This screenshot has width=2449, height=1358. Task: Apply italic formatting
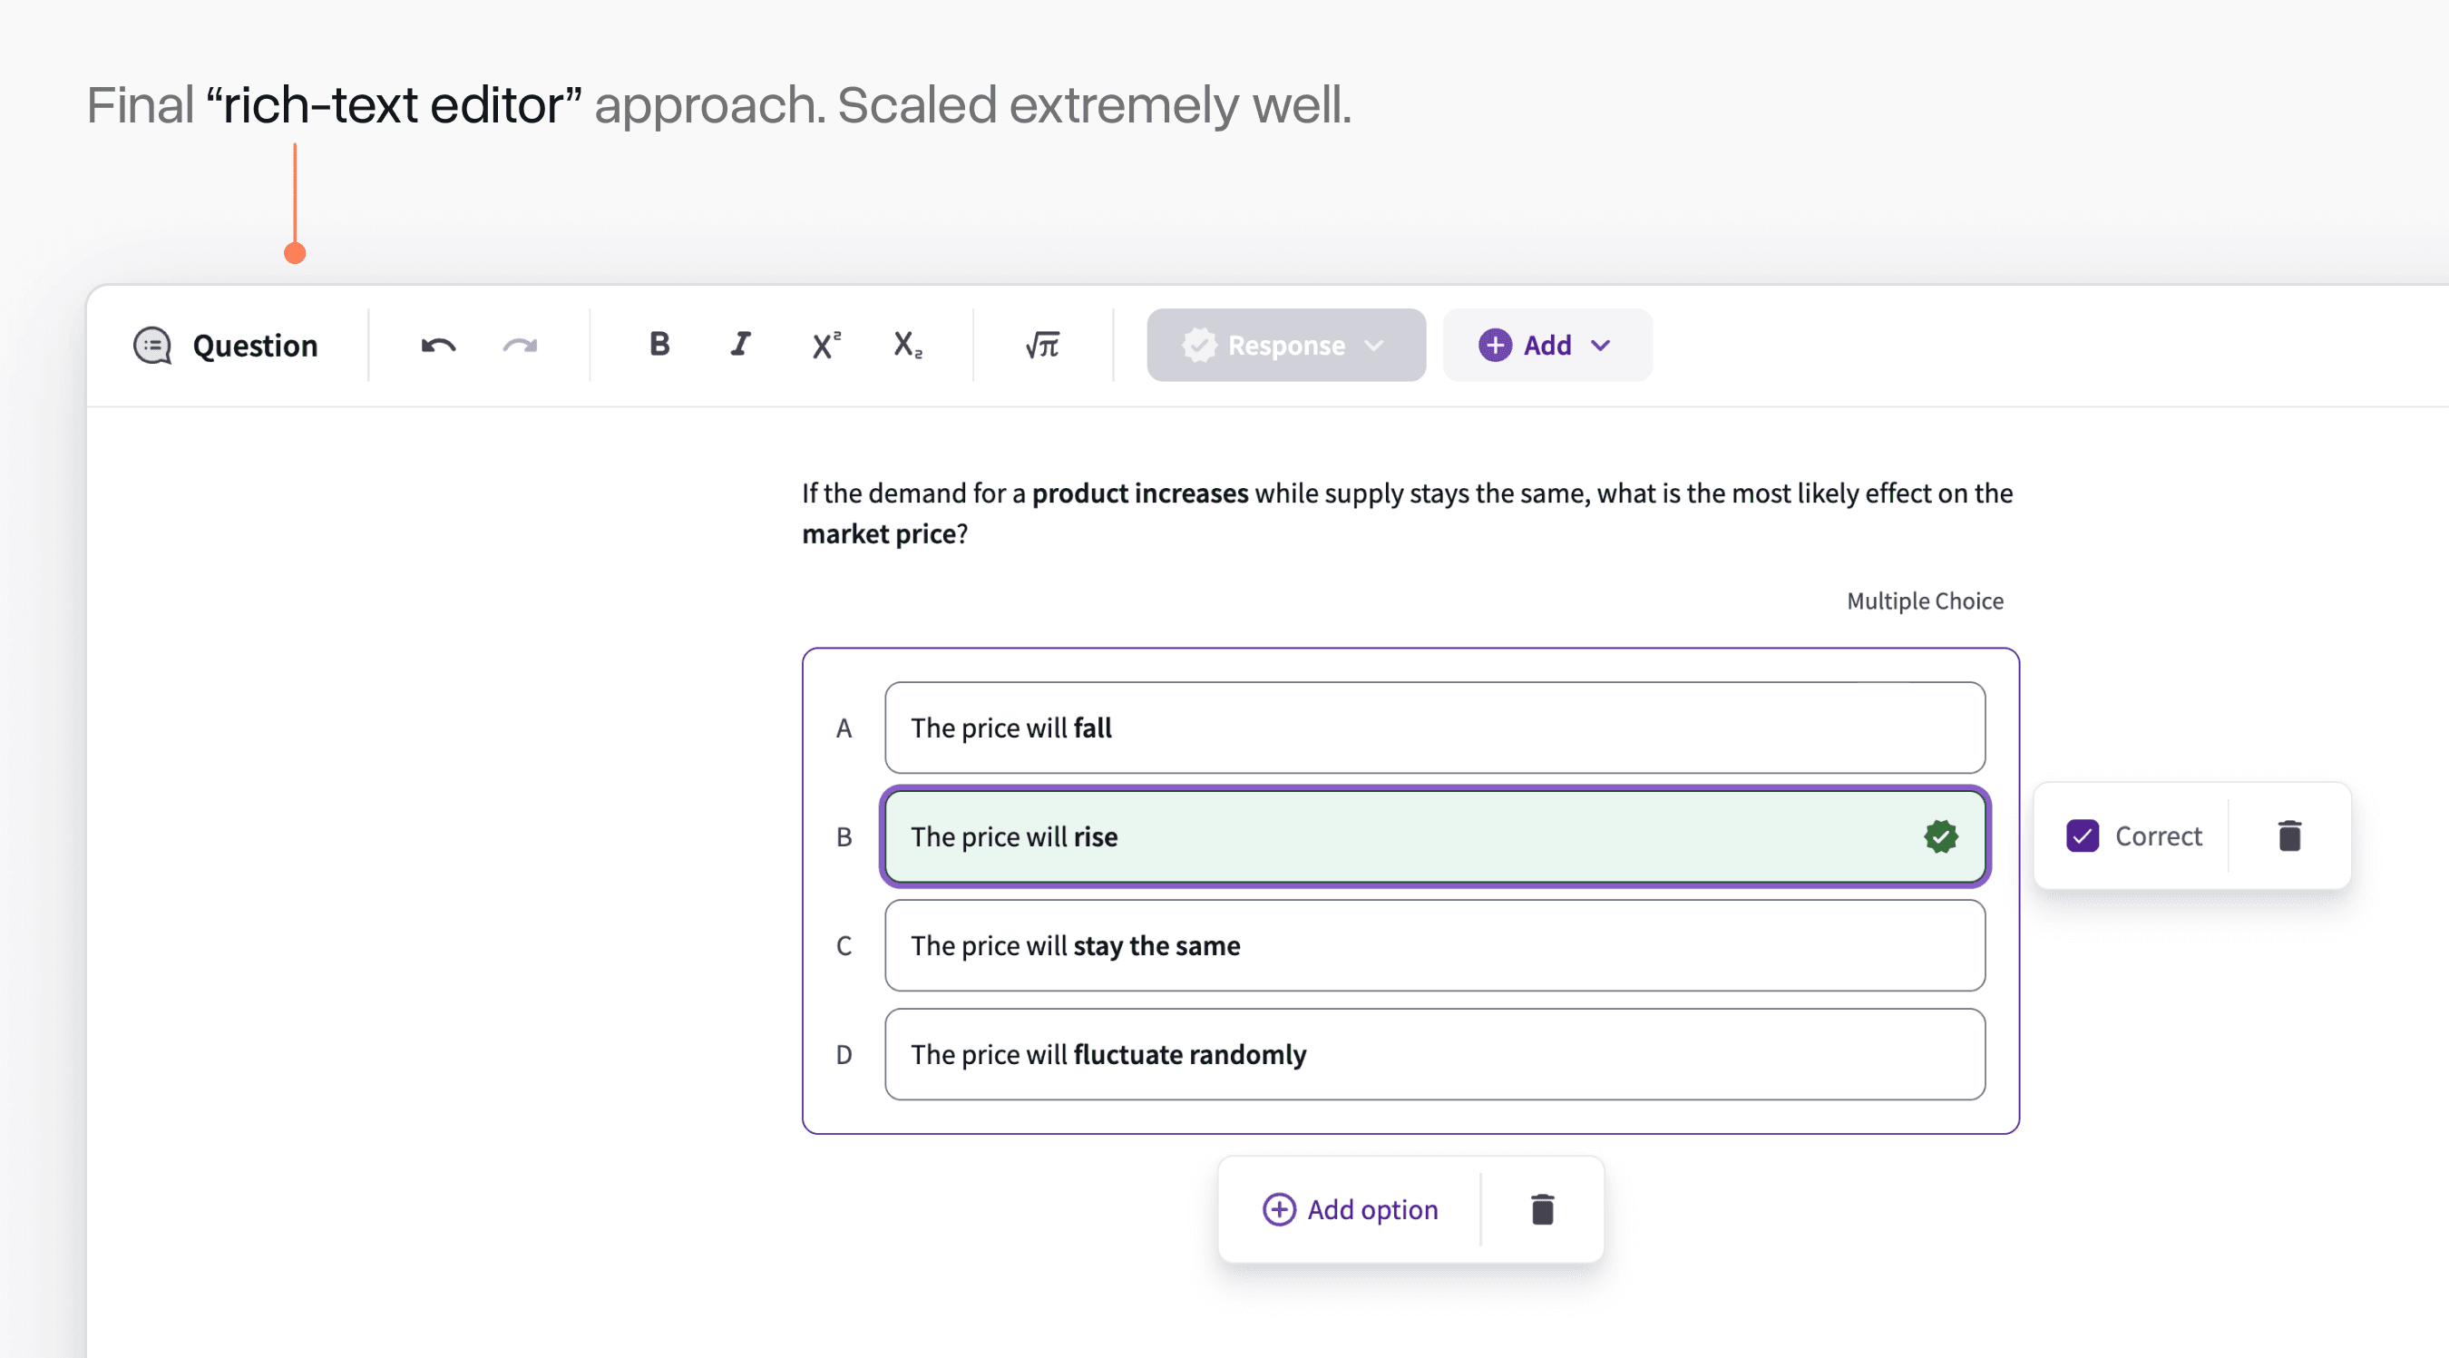click(x=739, y=346)
